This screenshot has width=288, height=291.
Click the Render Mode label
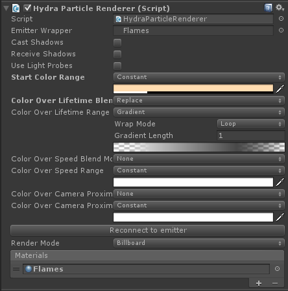(x=35, y=243)
